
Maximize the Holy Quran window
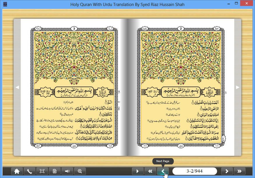tap(236, 3)
